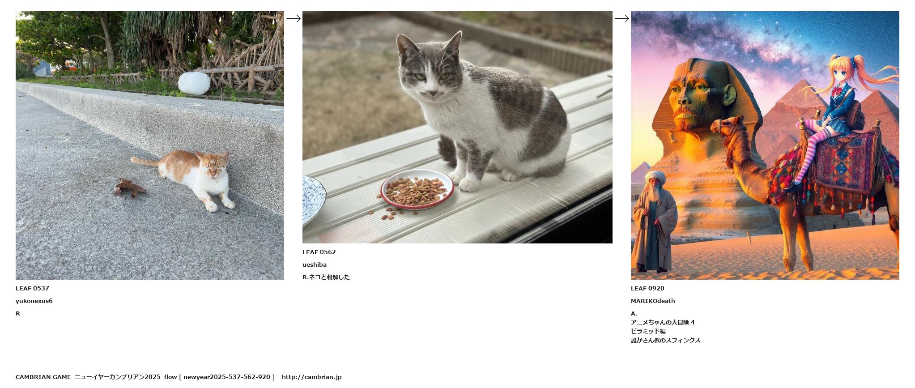Click the CAMBRIAN GAME footer title

(43, 377)
